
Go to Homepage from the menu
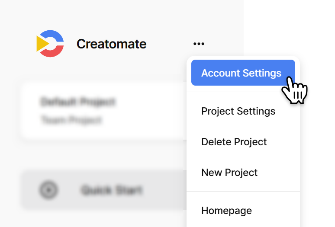point(226,211)
